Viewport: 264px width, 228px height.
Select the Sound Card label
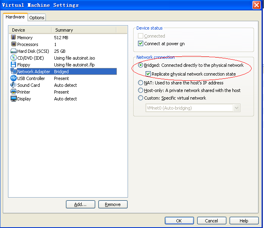pos(28,85)
